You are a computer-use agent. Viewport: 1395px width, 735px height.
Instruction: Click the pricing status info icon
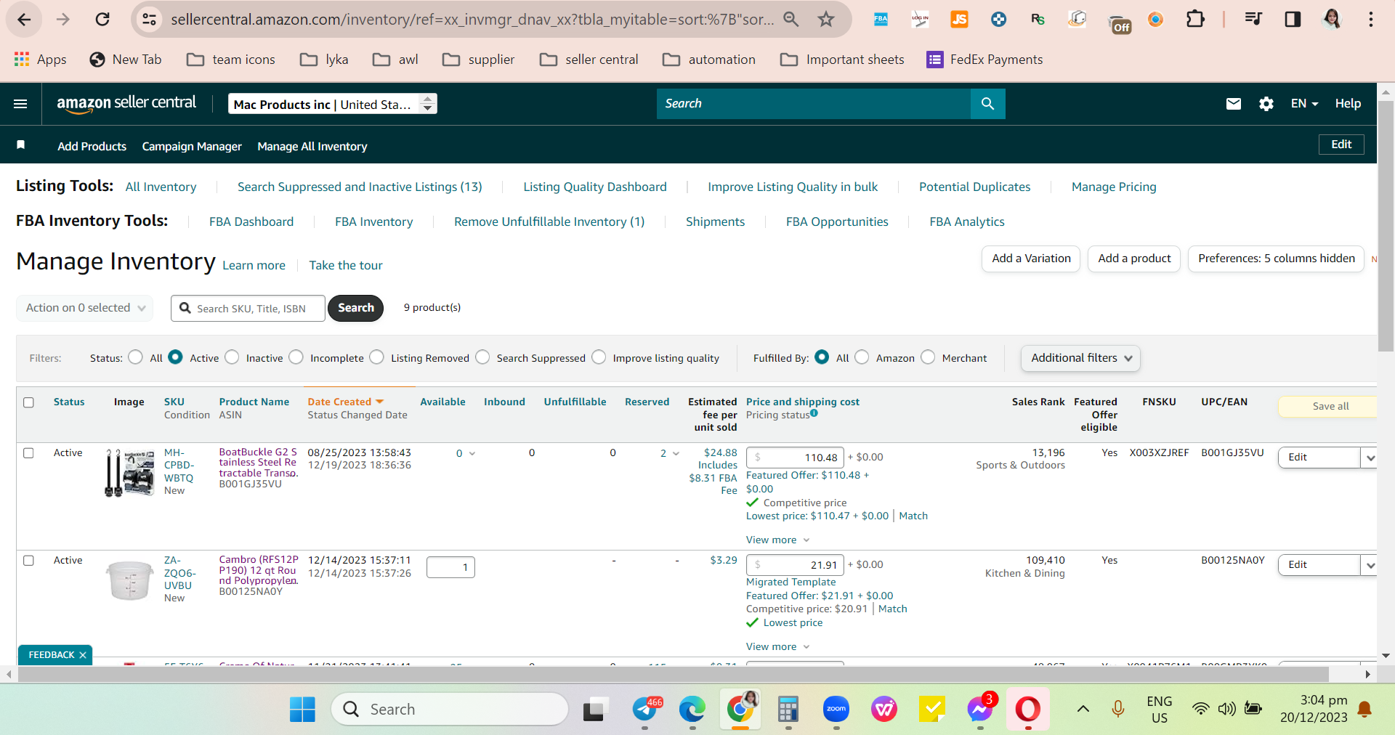click(x=814, y=413)
